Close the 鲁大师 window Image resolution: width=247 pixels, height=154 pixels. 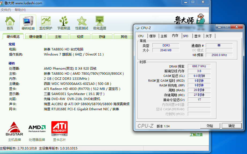coord(203,2)
